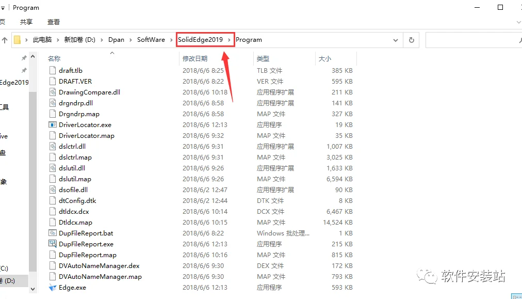
Task: Click the 14,524 KB size cell
Action: (x=337, y=223)
